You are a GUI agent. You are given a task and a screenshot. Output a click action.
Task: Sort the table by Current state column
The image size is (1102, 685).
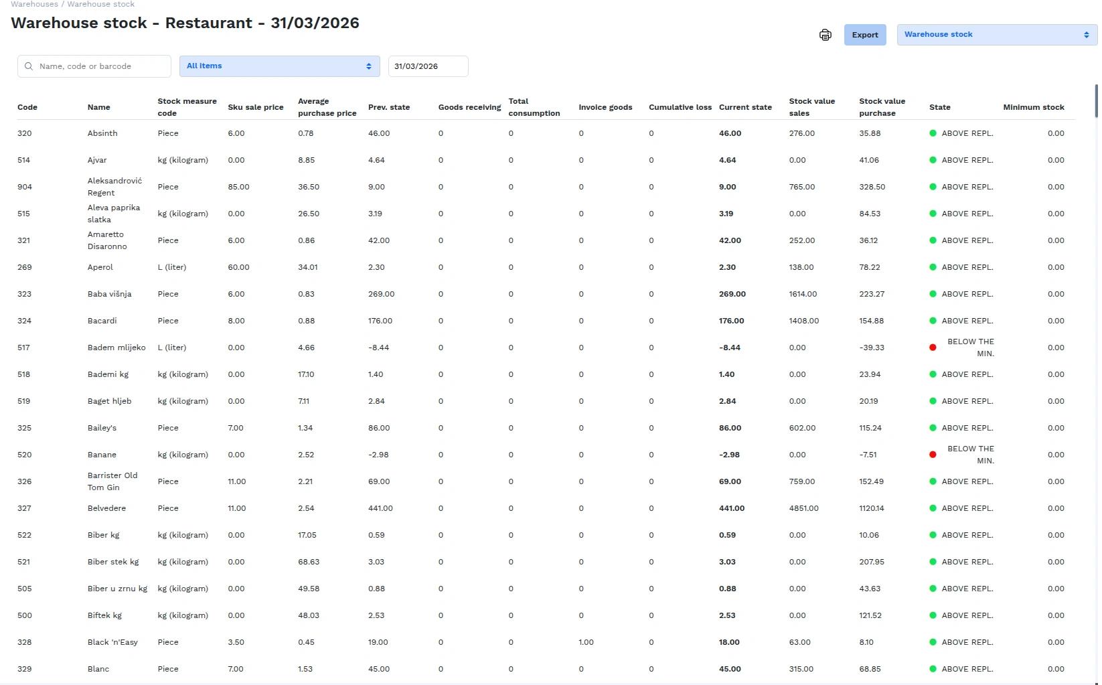tap(745, 107)
